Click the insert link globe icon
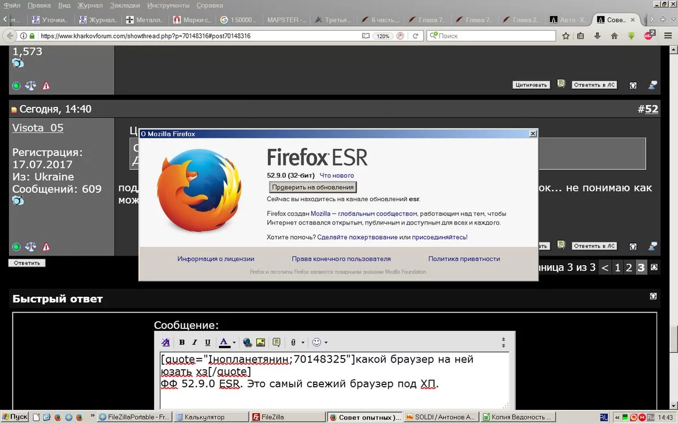 247,343
